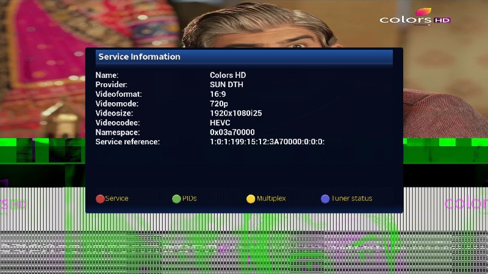Click the red Service circle icon
Image resolution: width=488 pixels, height=274 pixels.
coord(100,199)
